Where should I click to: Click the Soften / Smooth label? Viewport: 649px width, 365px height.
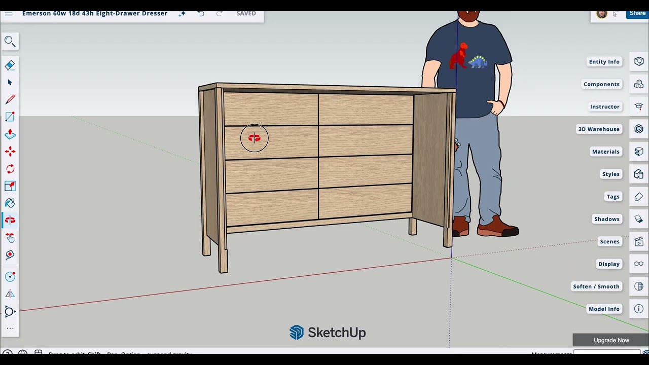tap(596, 286)
